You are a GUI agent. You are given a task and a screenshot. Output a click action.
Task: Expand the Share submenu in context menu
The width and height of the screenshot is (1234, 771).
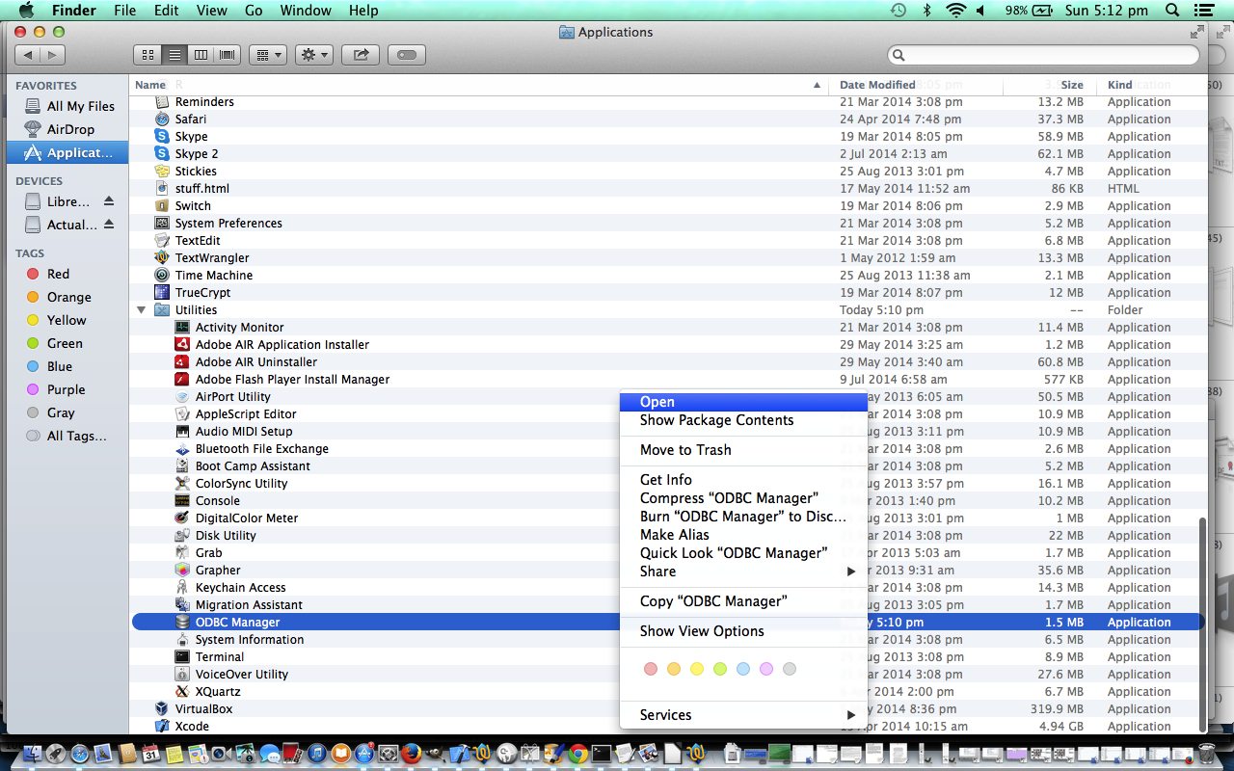coord(743,572)
